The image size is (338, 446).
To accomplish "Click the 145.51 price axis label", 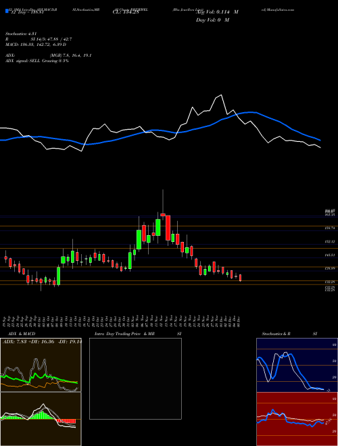I will 329,255.
